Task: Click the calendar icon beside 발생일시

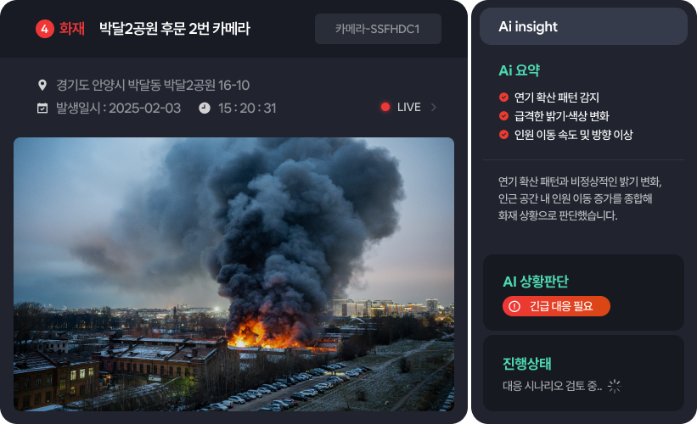Action: 42,108
